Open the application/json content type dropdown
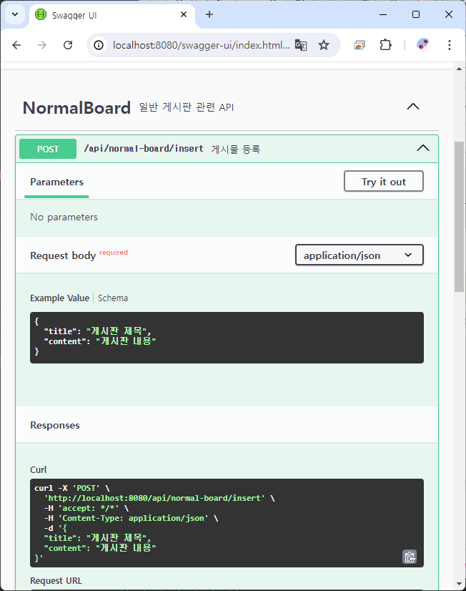Screen dimensions: 466x591 (x=360, y=255)
